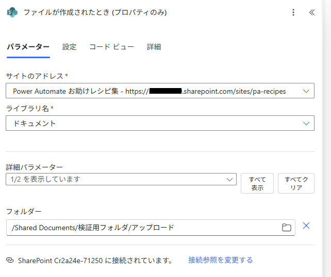Go to the 詳細 tab

tap(154, 47)
